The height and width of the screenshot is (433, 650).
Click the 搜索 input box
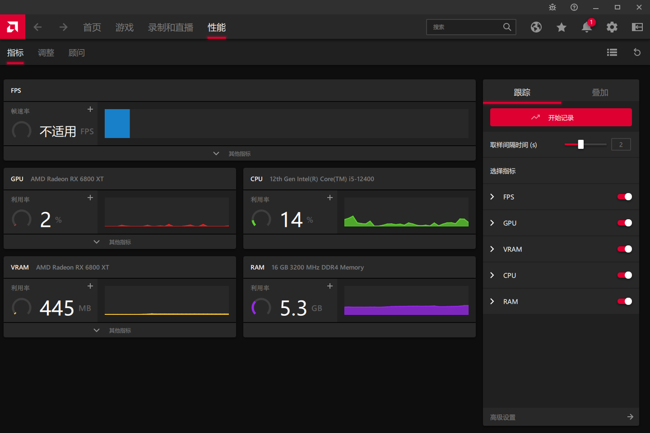pyautogui.click(x=471, y=27)
